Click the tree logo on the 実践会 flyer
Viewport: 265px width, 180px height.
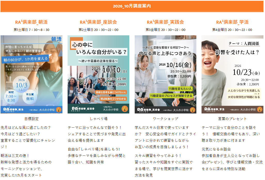[193, 110]
